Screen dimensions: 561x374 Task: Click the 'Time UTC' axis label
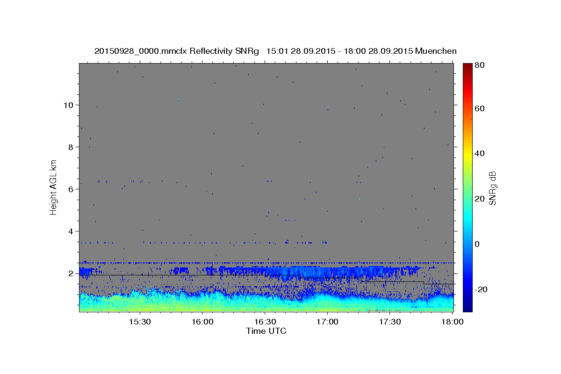266,331
